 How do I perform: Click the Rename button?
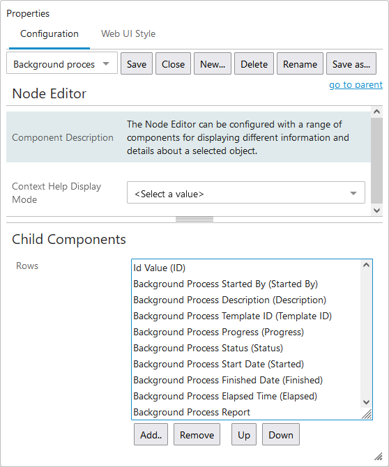tap(300, 63)
